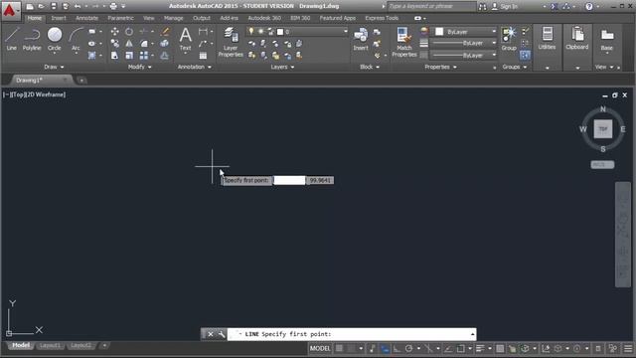Expand the Groups panel
Viewport: 636px width, 358px height.
point(515,67)
